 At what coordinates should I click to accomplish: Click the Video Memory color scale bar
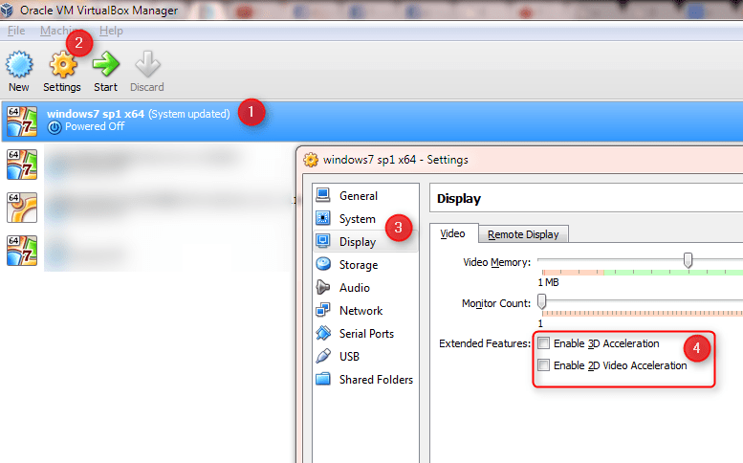pos(642,272)
